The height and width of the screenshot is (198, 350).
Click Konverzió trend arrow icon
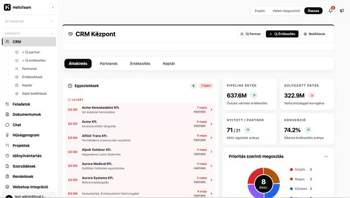coord(308,130)
